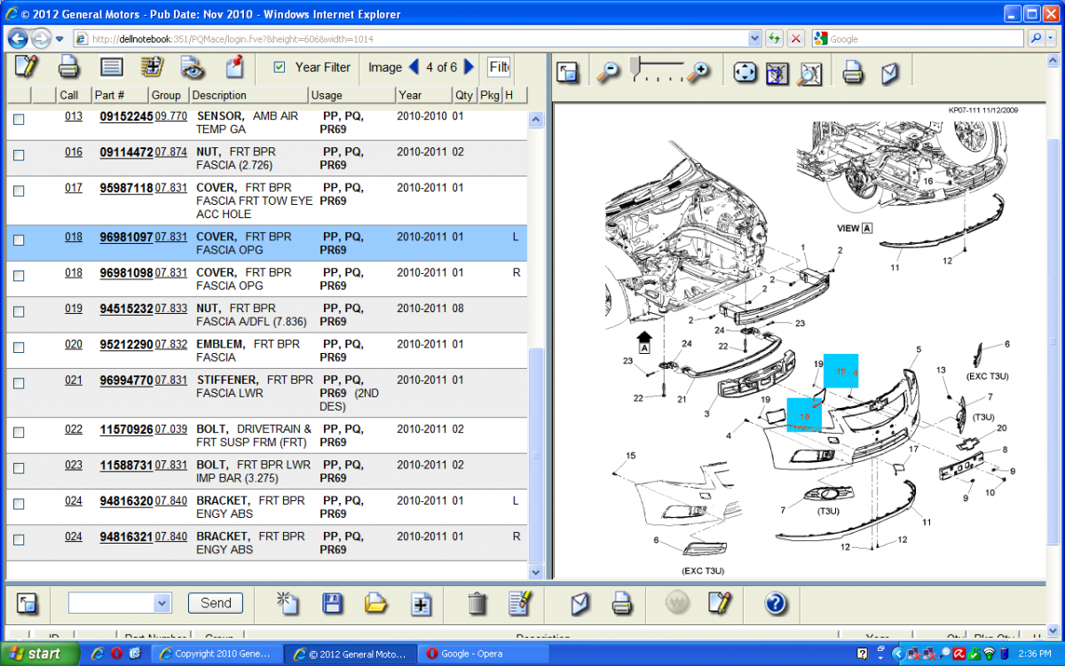This screenshot has width=1065, height=666.
Task: Tick the checkbox for part 96994770 stiffener
Action: tap(19, 383)
